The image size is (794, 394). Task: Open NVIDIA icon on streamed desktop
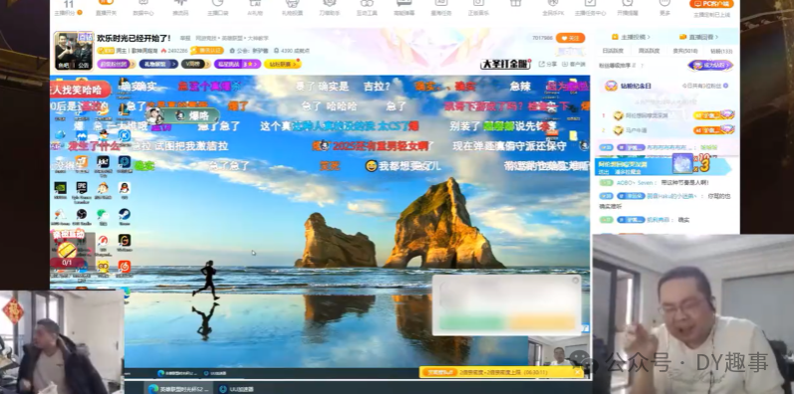pos(60,189)
